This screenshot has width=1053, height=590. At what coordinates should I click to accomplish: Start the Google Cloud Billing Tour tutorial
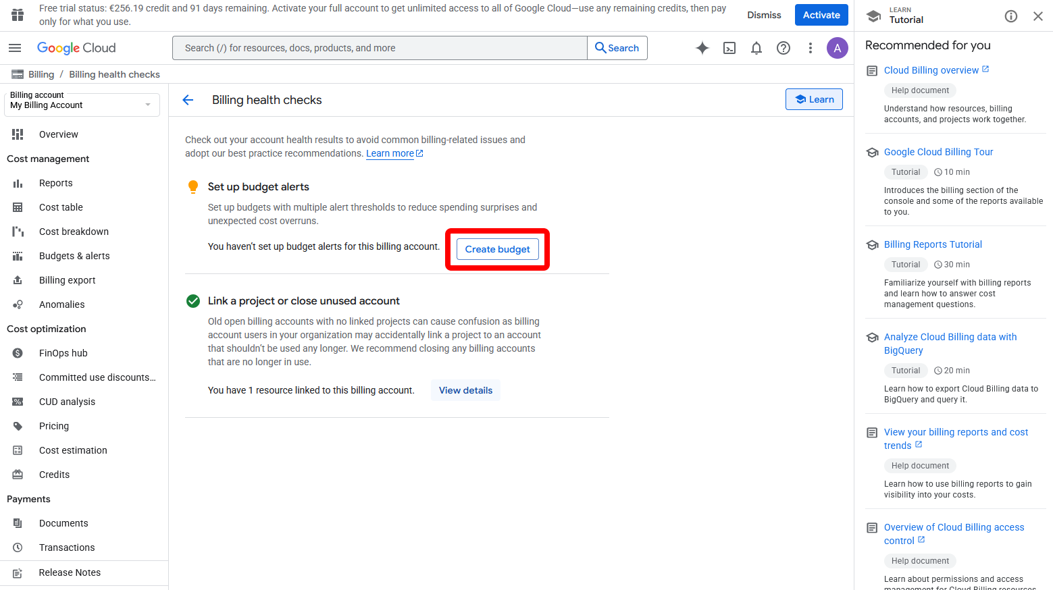938,152
